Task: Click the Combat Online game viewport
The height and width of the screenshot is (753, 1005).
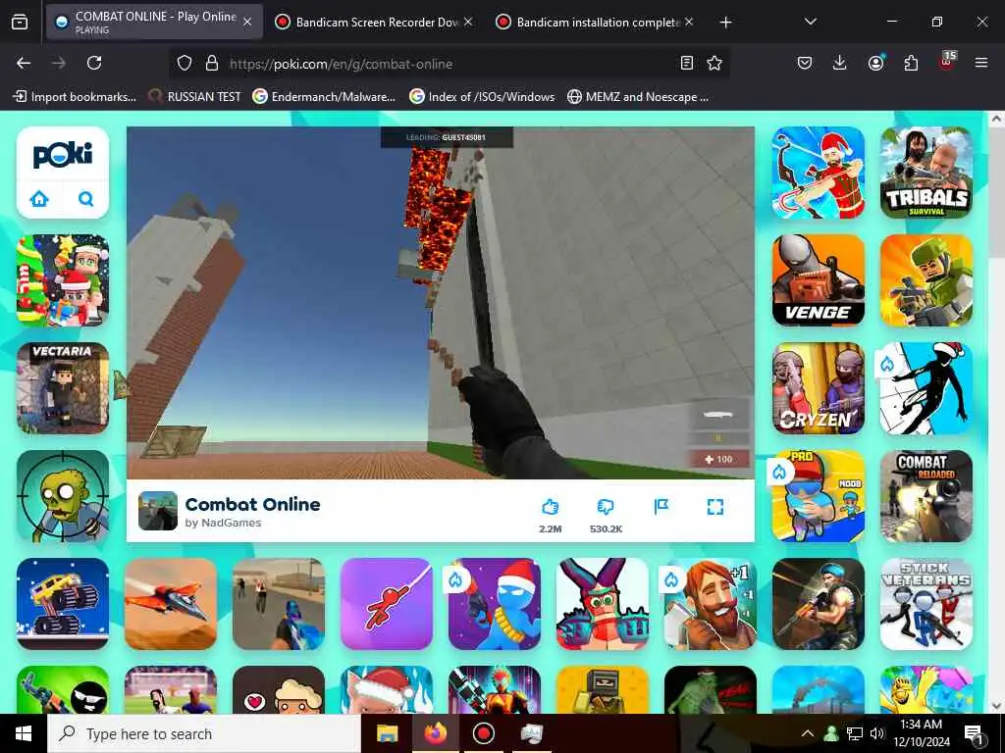Action: point(441,302)
